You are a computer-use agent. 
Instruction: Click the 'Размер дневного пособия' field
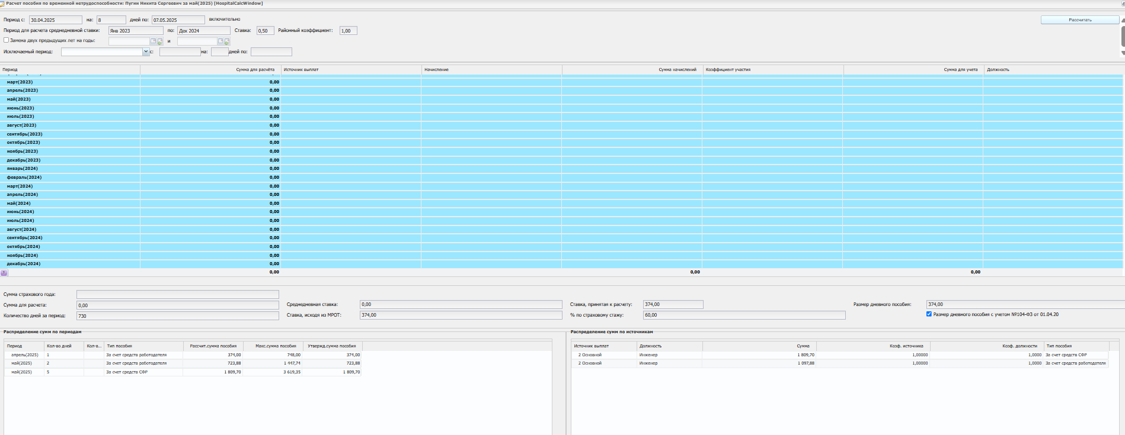point(1025,304)
